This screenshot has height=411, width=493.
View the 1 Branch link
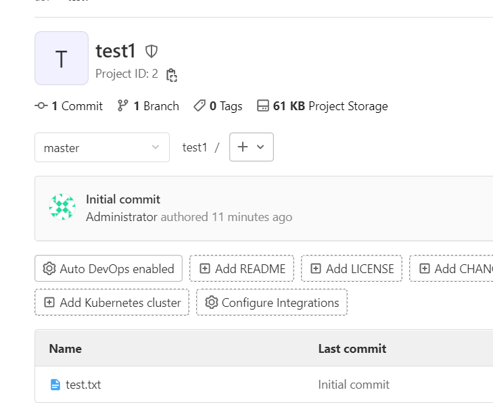pyautogui.click(x=148, y=106)
